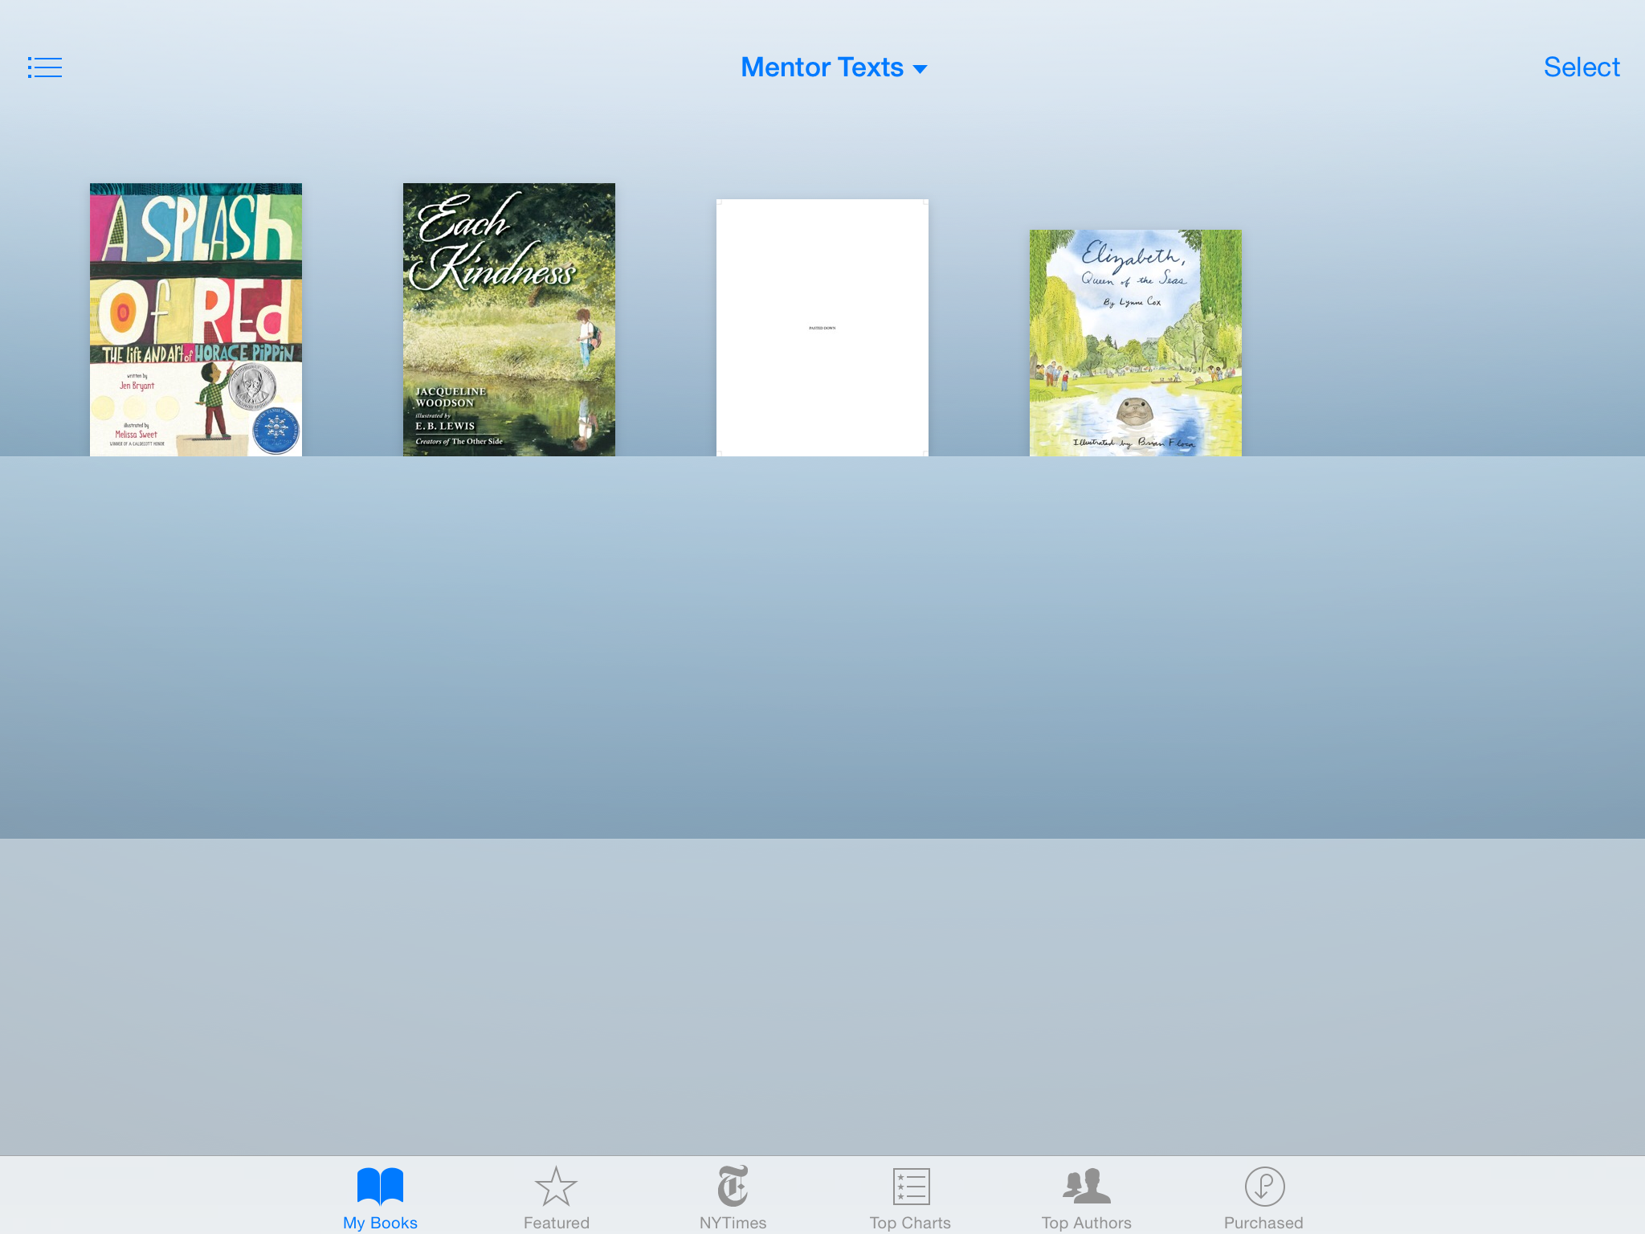
Task: Open Each Kindness book cover
Action: (x=509, y=320)
